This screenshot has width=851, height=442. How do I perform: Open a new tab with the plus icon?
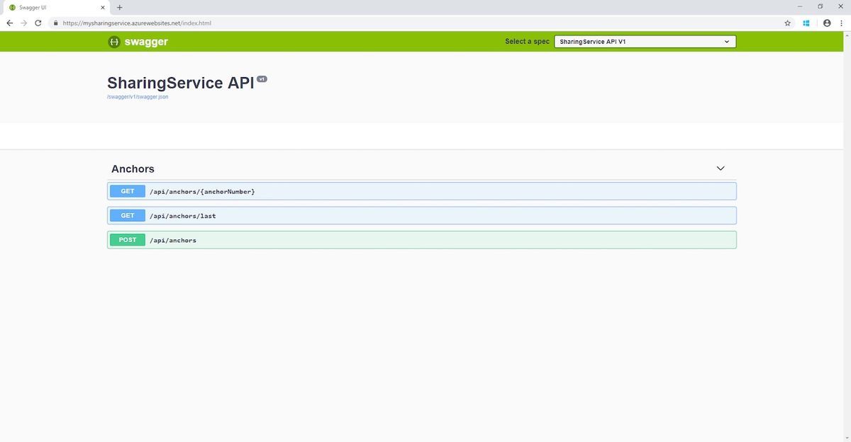coord(119,7)
